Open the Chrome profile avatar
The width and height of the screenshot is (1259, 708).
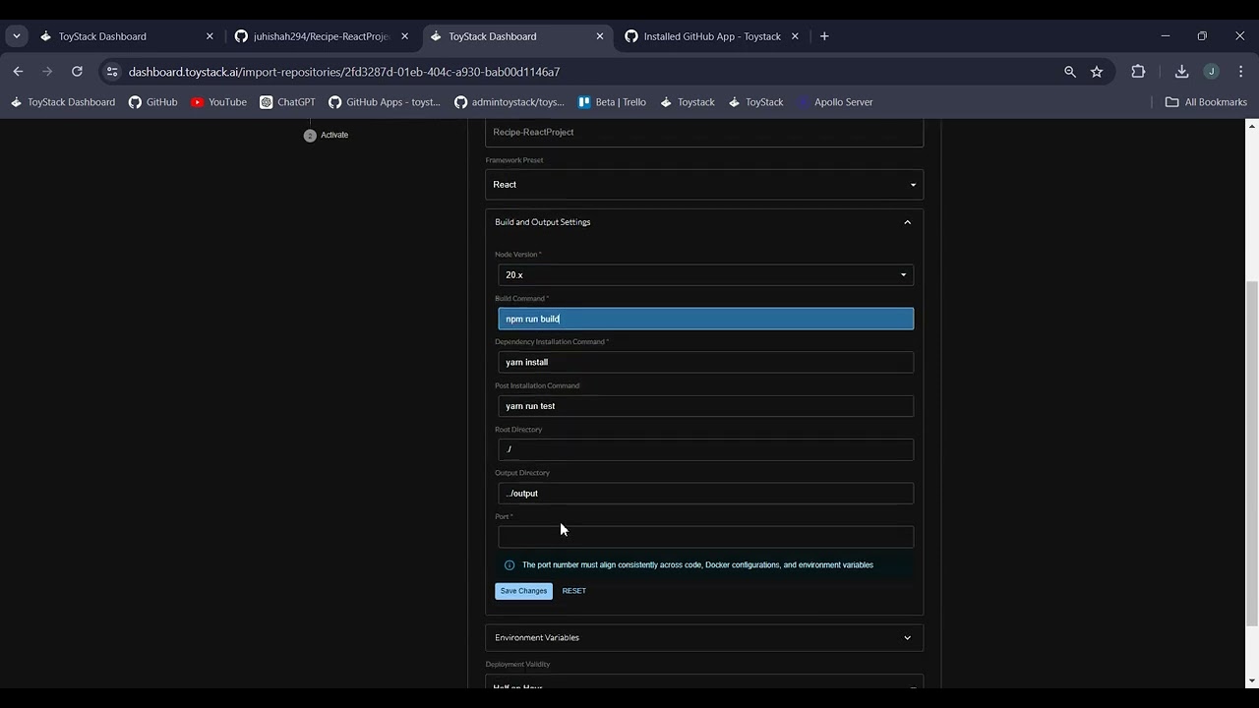click(1211, 71)
